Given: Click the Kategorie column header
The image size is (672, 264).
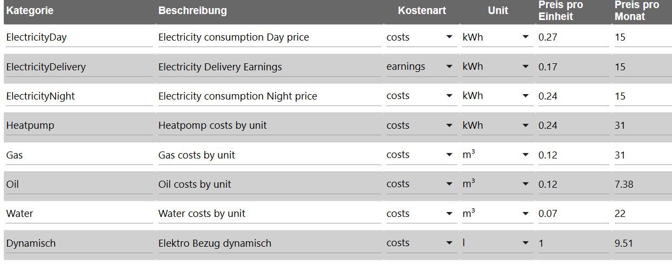Looking at the screenshot, I should (x=30, y=10).
